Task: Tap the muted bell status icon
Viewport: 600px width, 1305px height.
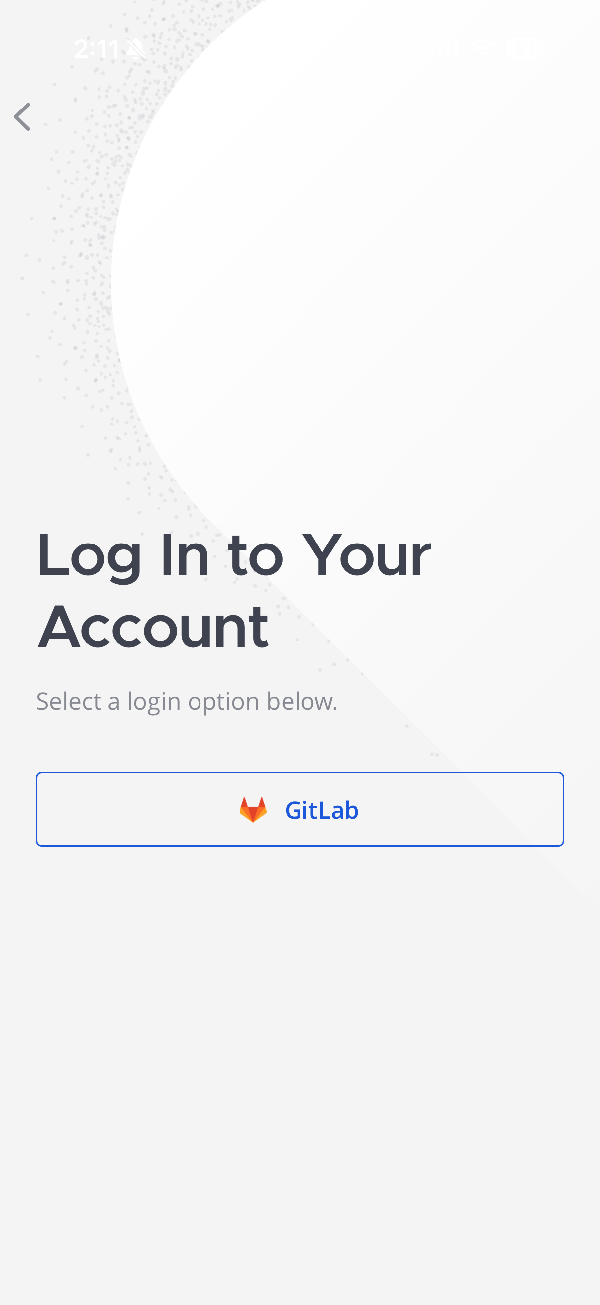Action: point(136,49)
